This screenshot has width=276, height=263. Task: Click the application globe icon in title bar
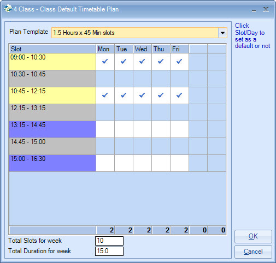coord(8,9)
